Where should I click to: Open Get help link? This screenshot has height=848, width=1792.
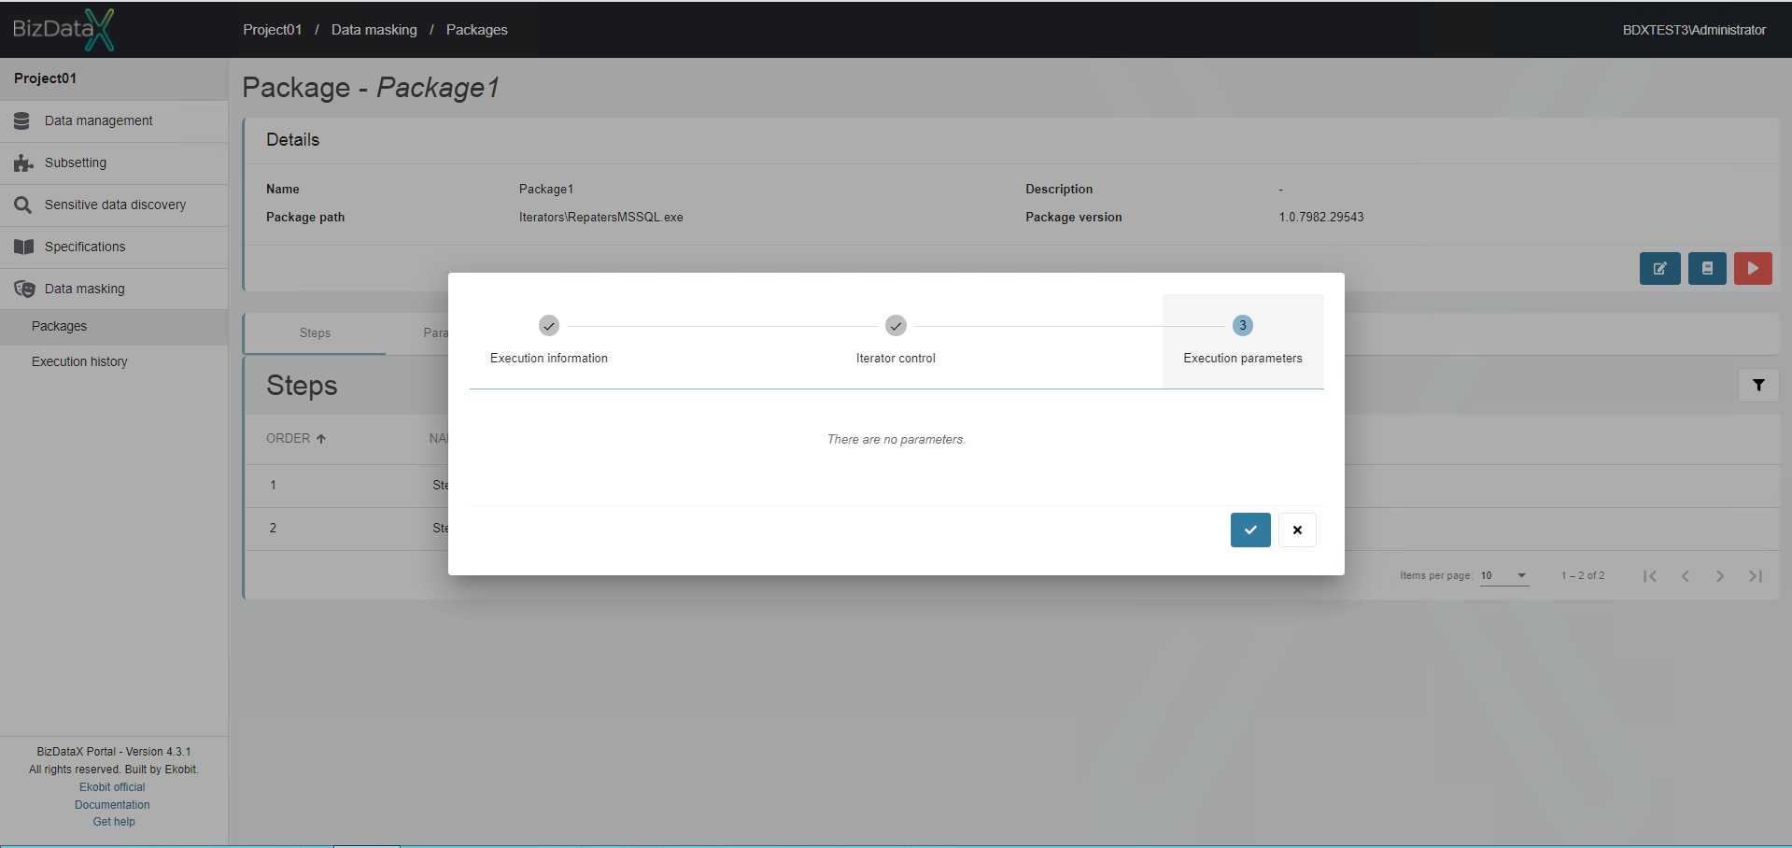pos(114,822)
